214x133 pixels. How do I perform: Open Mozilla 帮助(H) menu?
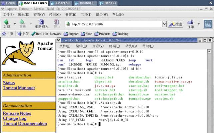(118, 14)
